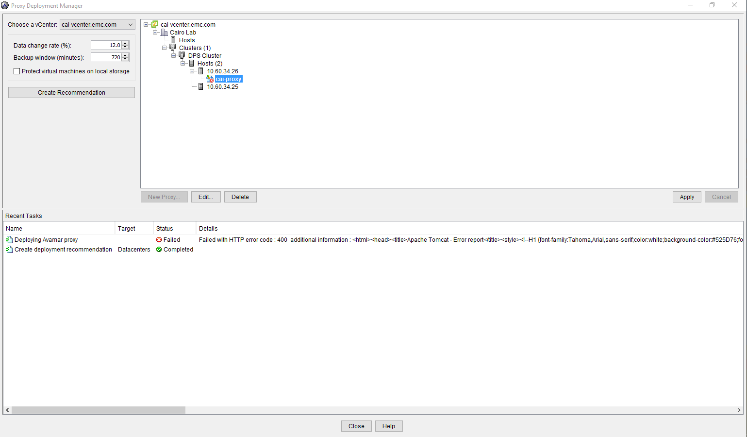
Task: Click the Deploying Avamar proxy task icon
Action: (x=8, y=239)
